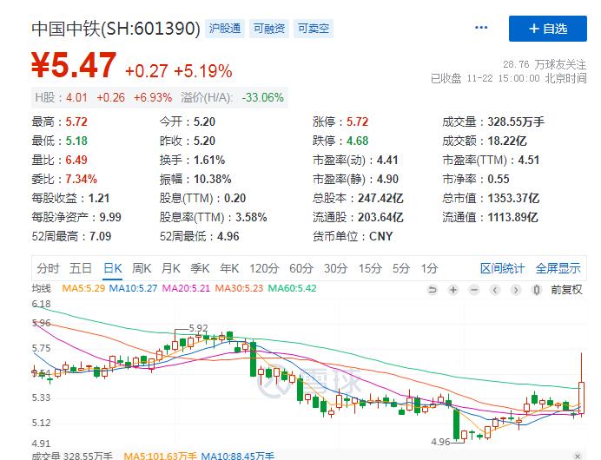Click the 流通值 value 1113.89亿
This screenshot has height=460, width=601.
(x=512, y=218)
